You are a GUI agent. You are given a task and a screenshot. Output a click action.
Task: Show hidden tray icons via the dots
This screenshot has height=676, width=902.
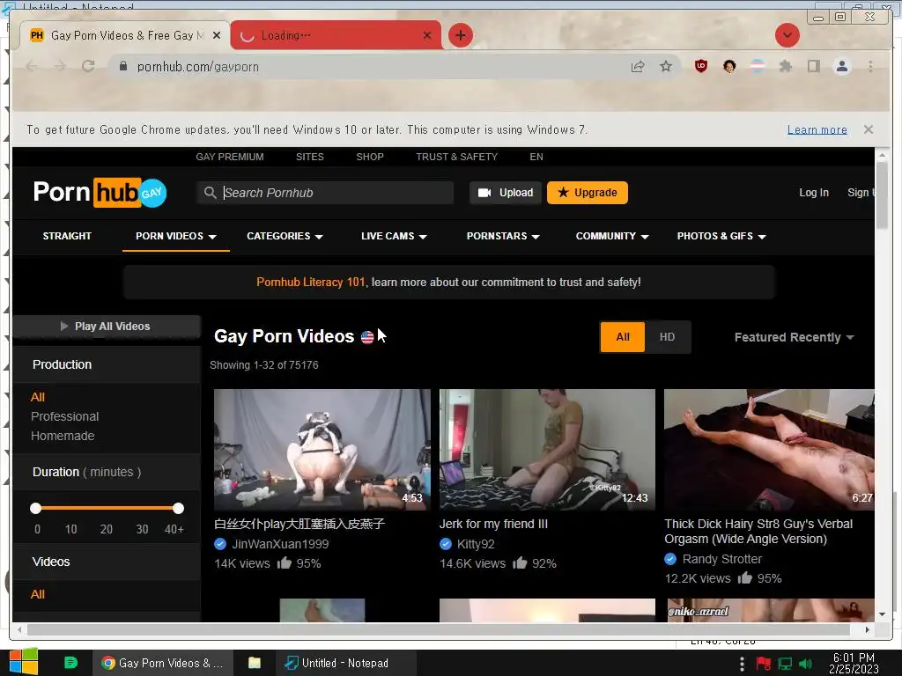tap(742, 664)
